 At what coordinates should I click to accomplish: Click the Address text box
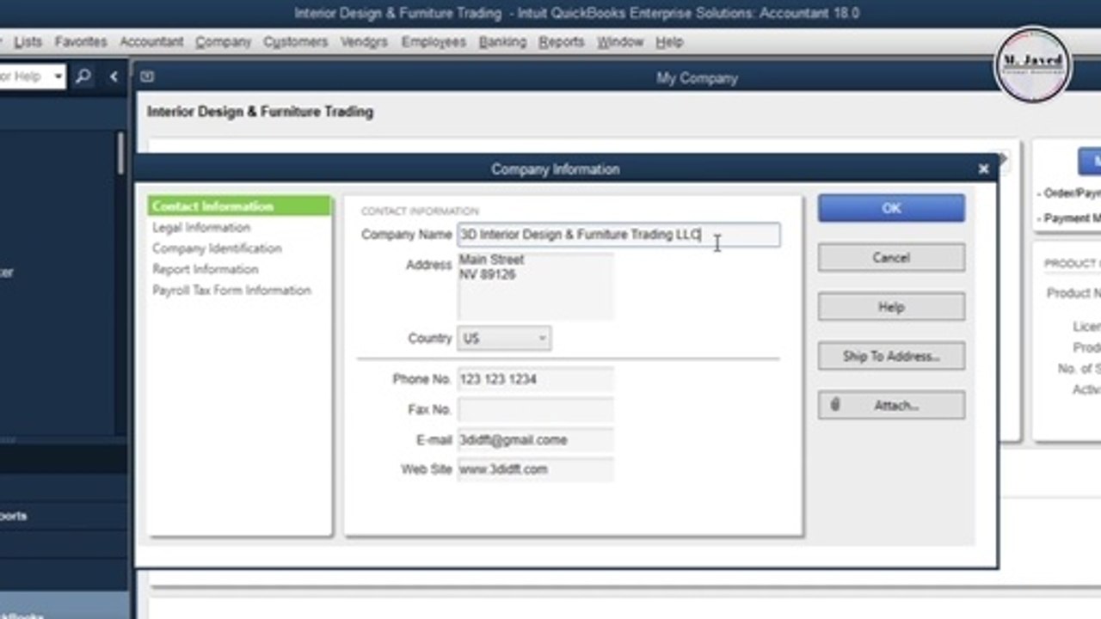(535, 285)
